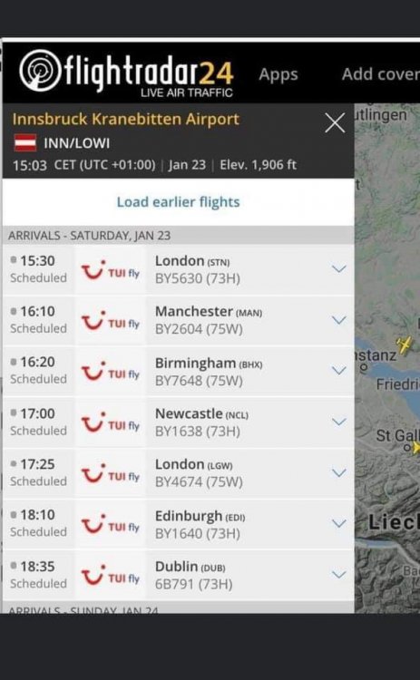Click the Friedrichshafen area on map
Image resolution: width=420 pixels, height=680 pixels.
[x=398, y=384]
